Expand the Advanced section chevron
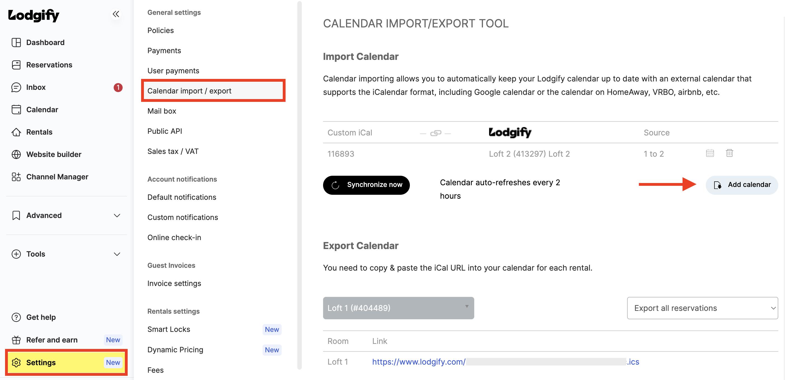Screen dimensions: 785x380 pos(117,215)
